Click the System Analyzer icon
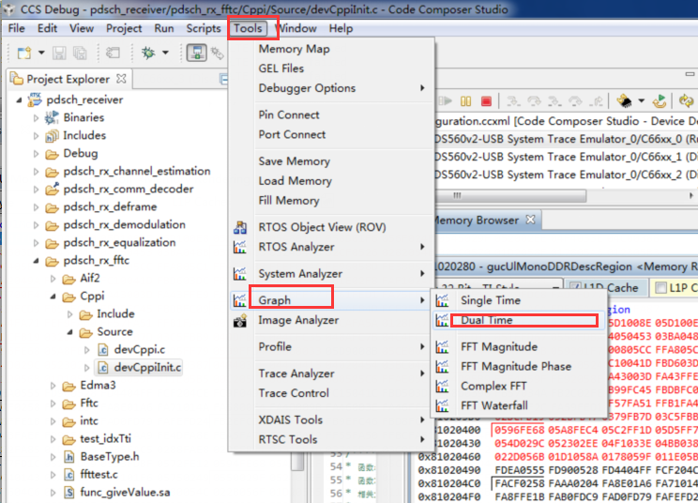The image size is (698, 503). pos(240,274)
